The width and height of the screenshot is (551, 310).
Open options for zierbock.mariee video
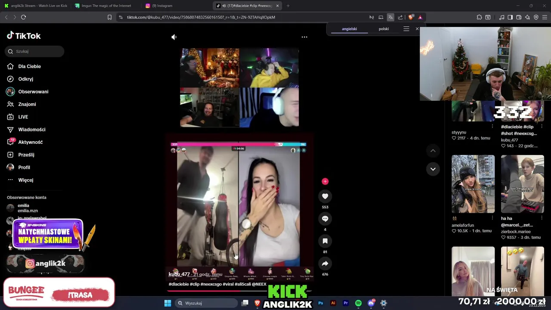tap(542, 218)
